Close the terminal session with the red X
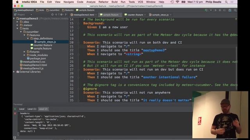Image resolution: width=250 pixels, height=140 pixels. (15, 114)
